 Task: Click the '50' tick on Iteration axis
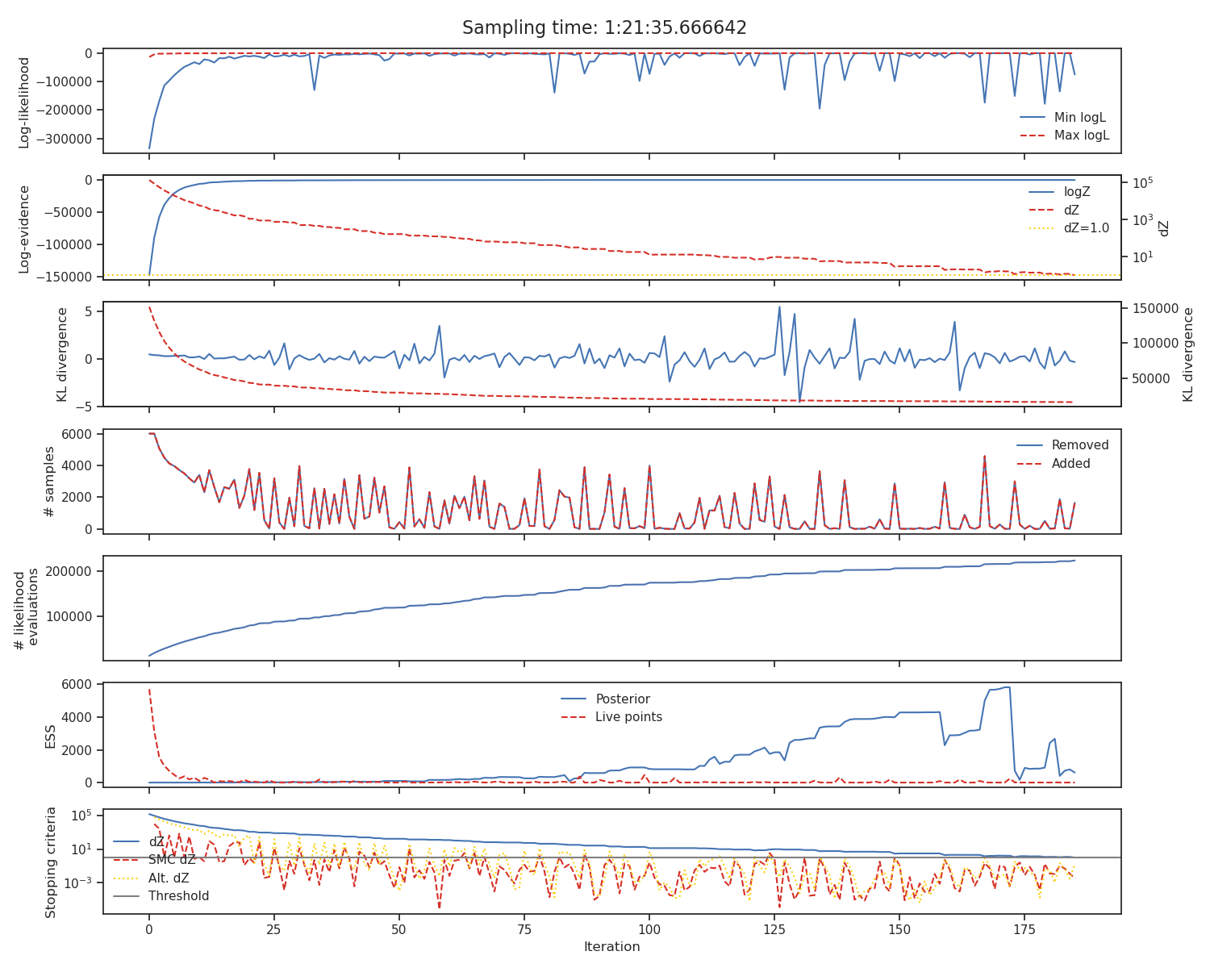pyautogui.click(x=398, y=928)
